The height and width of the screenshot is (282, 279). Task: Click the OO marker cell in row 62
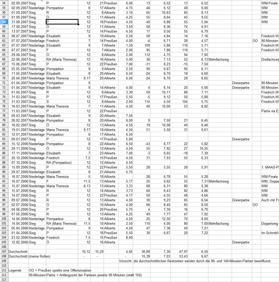pos(256,41)
